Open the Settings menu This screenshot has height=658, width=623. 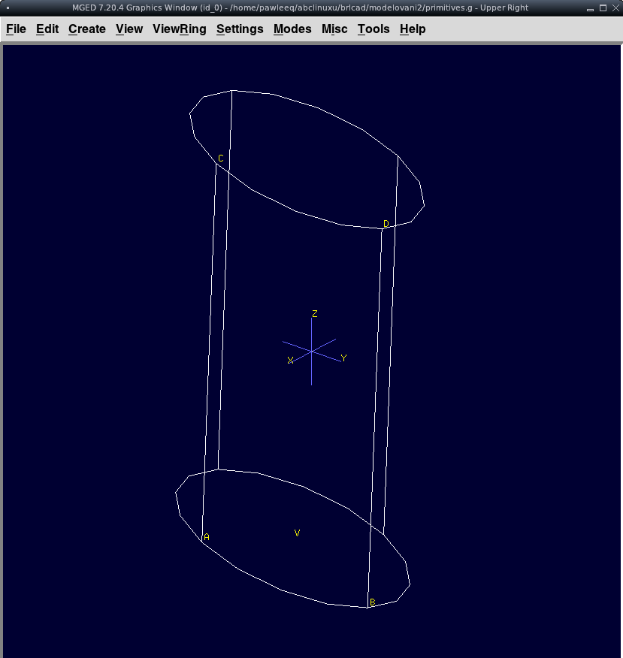pos(240,29)
